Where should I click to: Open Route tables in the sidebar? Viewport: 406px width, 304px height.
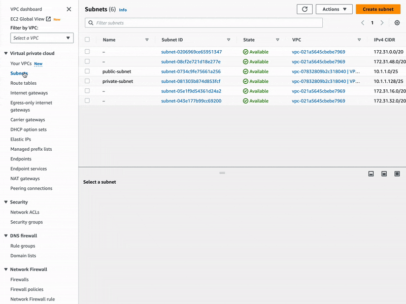pos(23,83)
